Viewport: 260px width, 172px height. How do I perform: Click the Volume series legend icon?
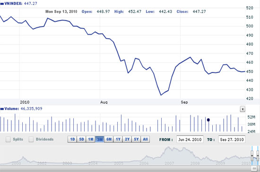tap(2, 109)
